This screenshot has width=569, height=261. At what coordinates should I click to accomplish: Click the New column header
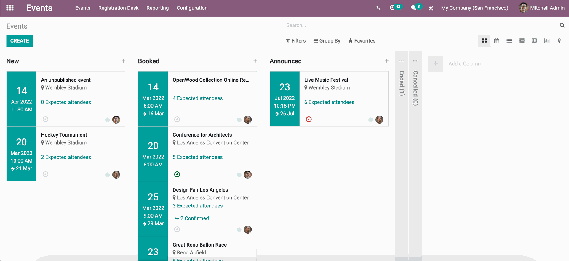click(13, 61)
